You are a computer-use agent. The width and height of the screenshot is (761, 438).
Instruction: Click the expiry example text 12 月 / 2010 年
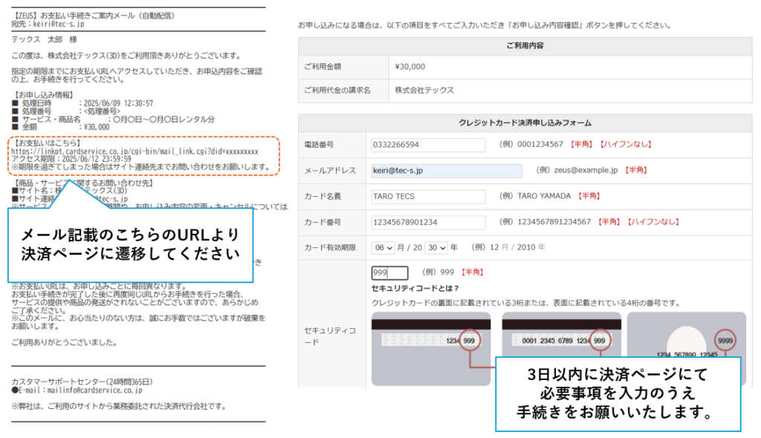pyautogui.click(x=517, y=247)
